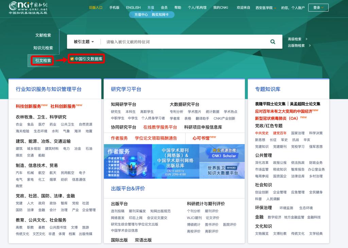348x248 pixels.
Task: Open the 帮助 help menu
Action: (178, 7)
